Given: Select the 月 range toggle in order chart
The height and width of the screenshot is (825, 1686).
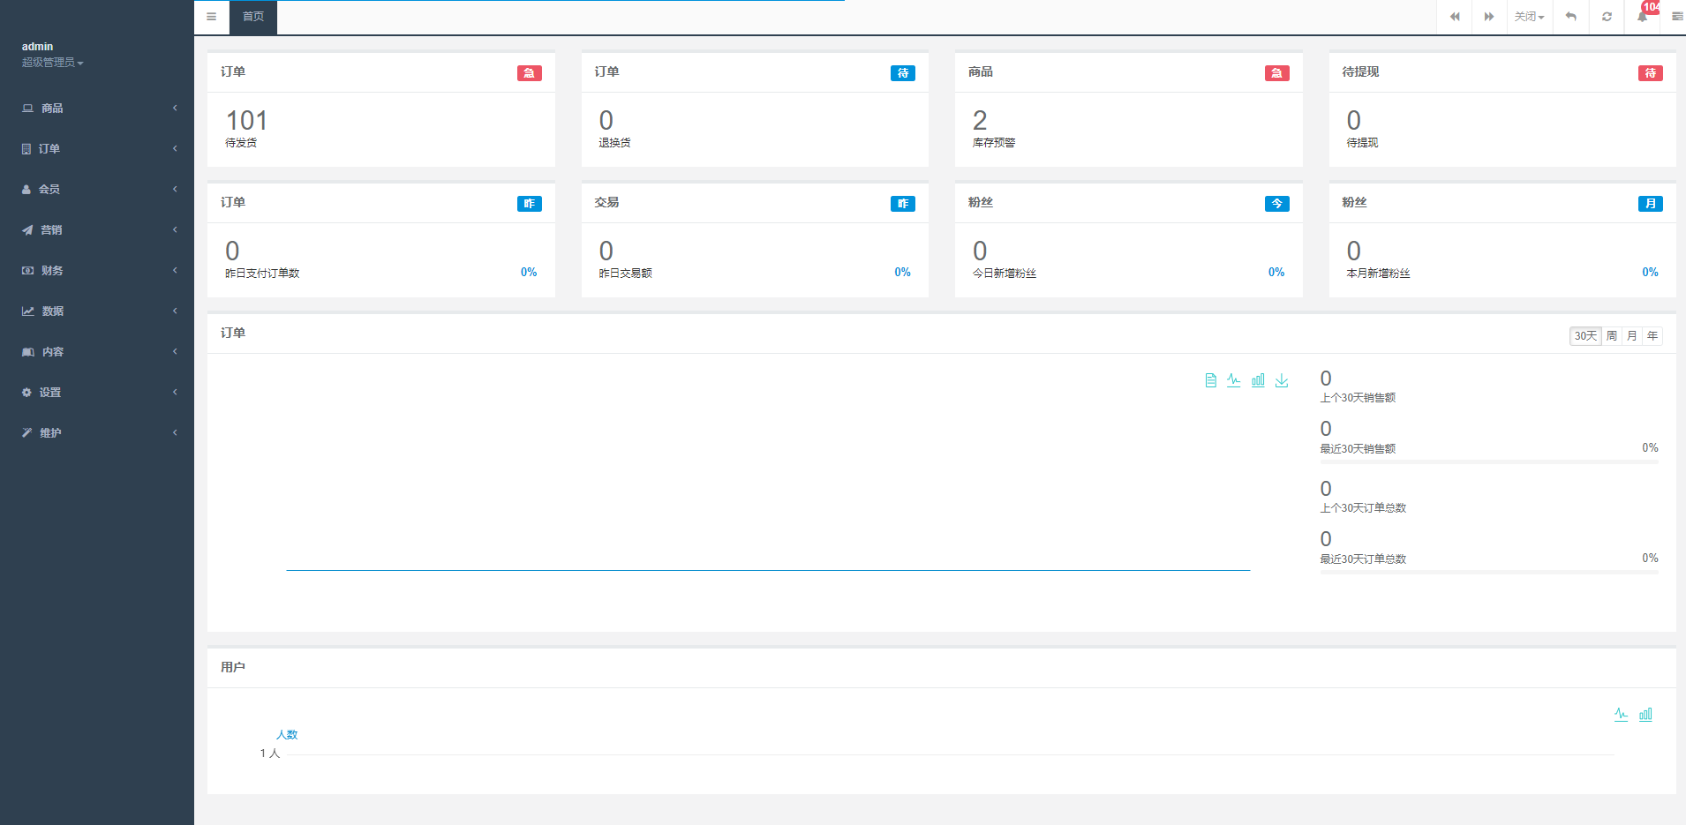Looking at the screenshot, I should click(1632, 336).
